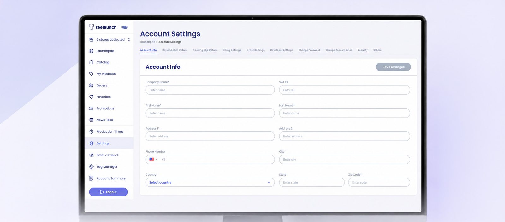The image size is (505, 222).
Task: Switch to the Security tab
Action: pos(363,50)
